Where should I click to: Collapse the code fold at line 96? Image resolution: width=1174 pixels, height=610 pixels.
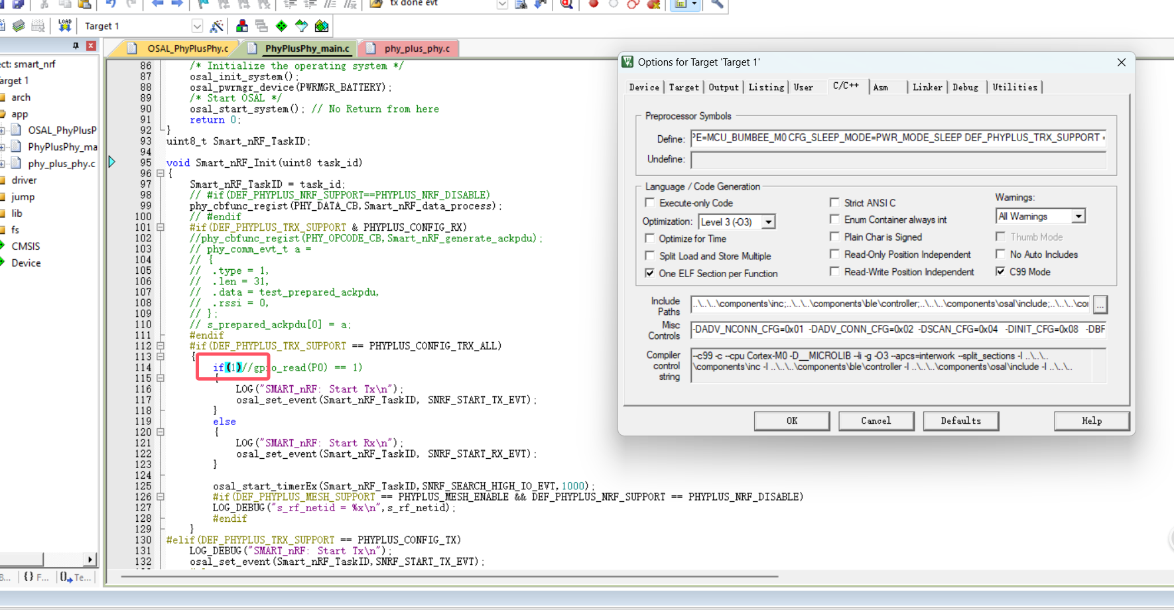click(x=161, y=173)
